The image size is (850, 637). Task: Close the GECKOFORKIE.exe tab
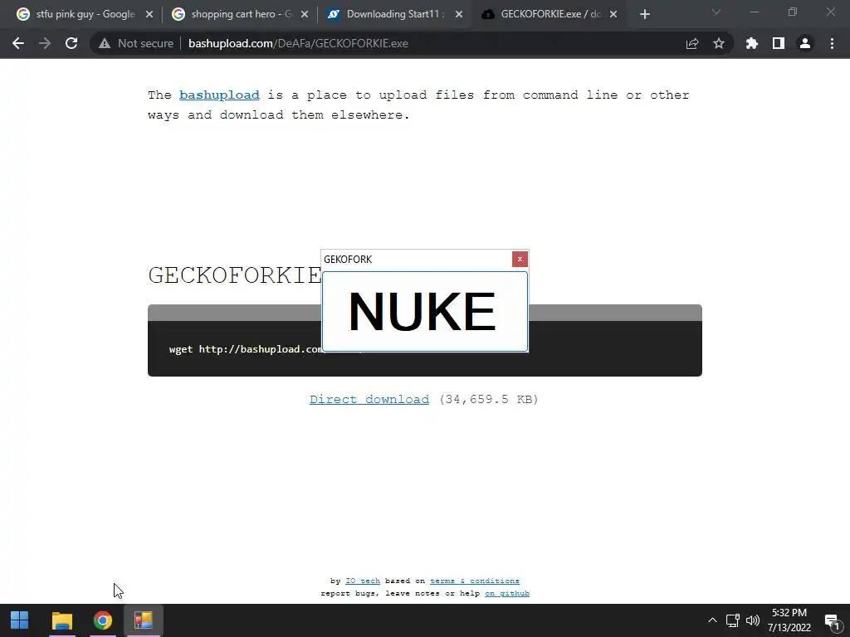tap(613, 15)
